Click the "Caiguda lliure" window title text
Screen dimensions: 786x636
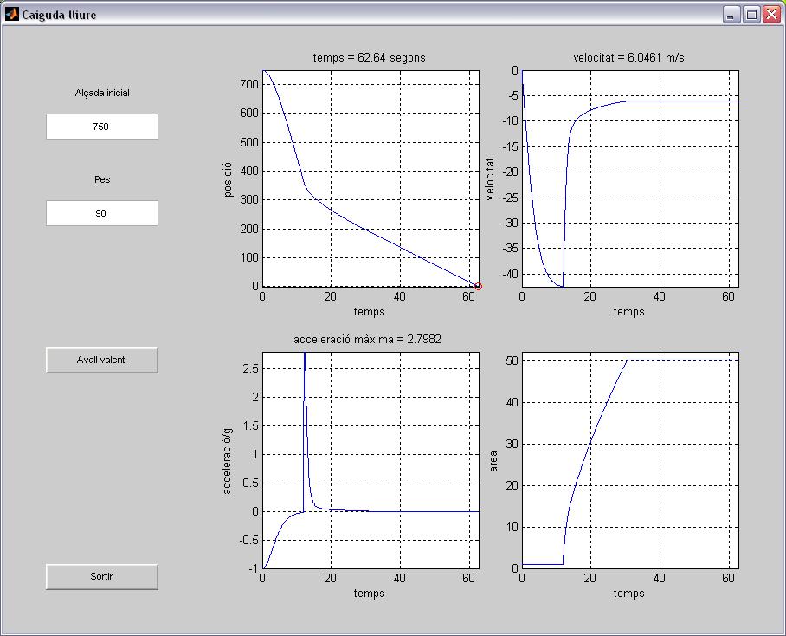(60, 15)
